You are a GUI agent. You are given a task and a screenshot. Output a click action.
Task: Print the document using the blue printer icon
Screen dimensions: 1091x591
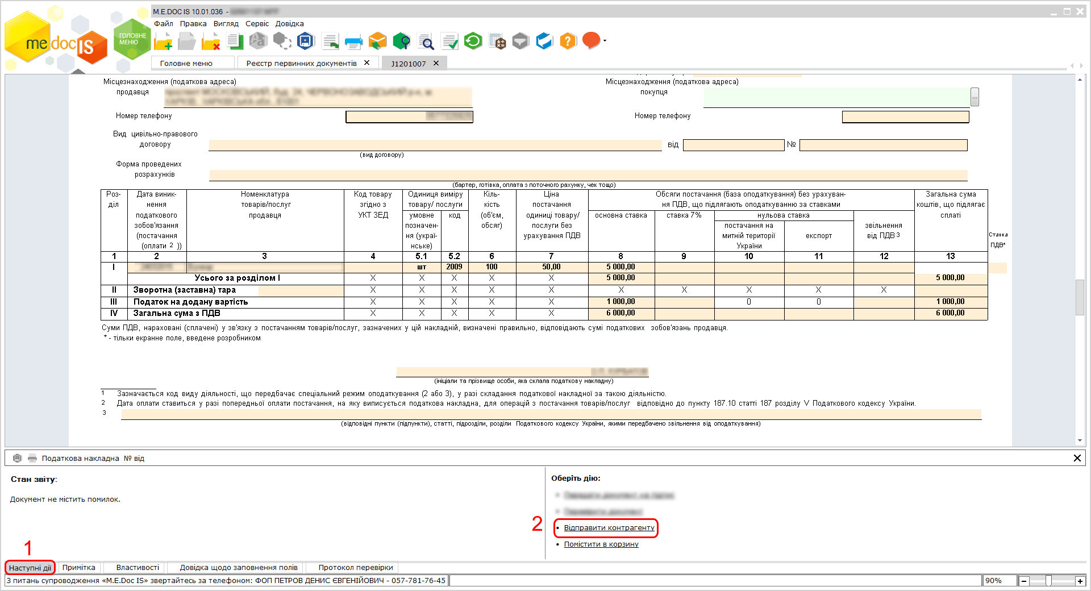[x=354, y=41]
